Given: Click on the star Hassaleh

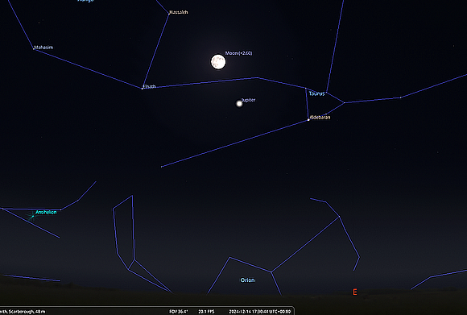Looking at the screenshot, I should tap(169, 13).
